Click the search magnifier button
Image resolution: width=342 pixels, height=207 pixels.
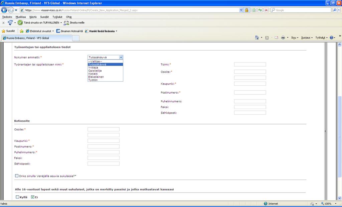click(334, 10)
